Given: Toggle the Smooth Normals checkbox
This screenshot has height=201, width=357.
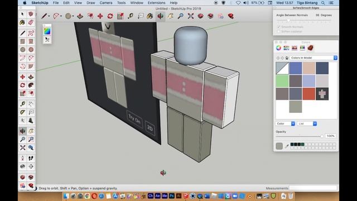Looking at the screenshot, I should [279, 27].
